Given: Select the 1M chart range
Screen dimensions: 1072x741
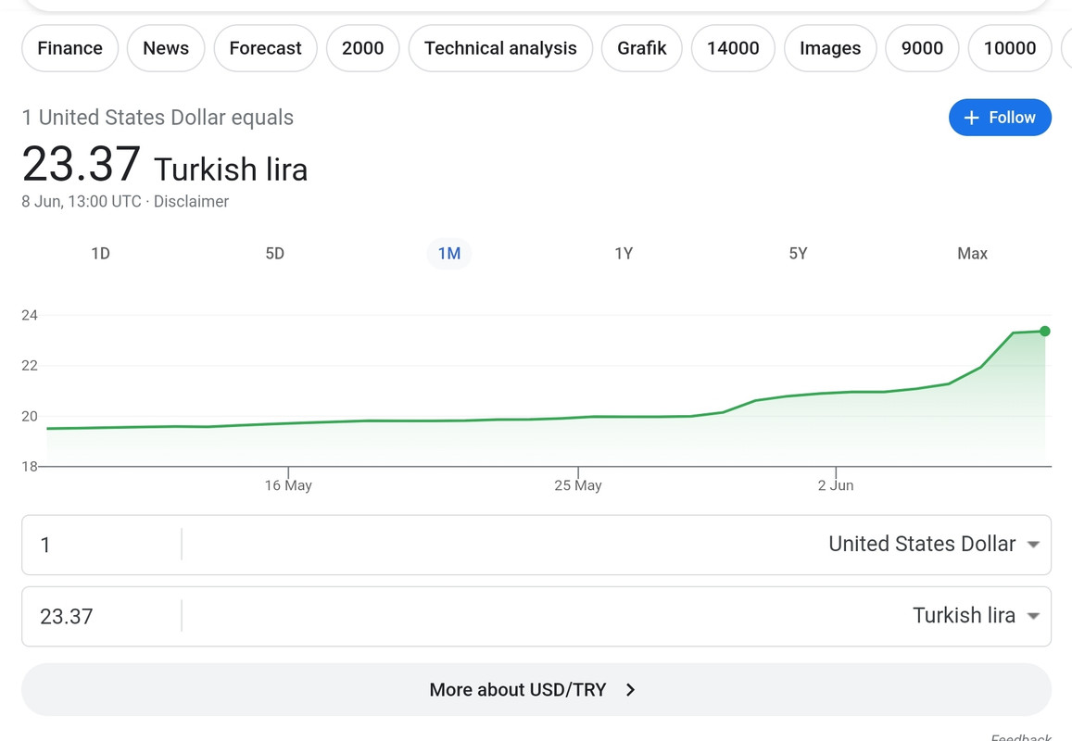Looking at the screenshot, I should (449, 254).
